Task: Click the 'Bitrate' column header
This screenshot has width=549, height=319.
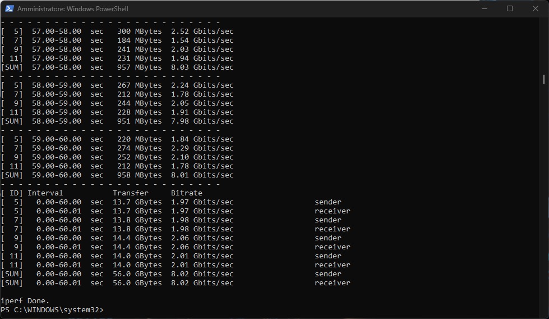Action: [187, 193]
